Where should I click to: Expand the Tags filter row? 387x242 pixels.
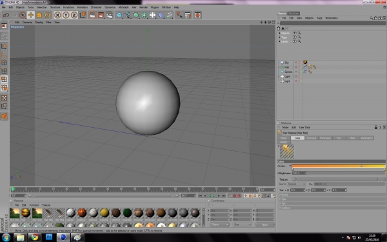pyautogui.click(x=280, y=37)
